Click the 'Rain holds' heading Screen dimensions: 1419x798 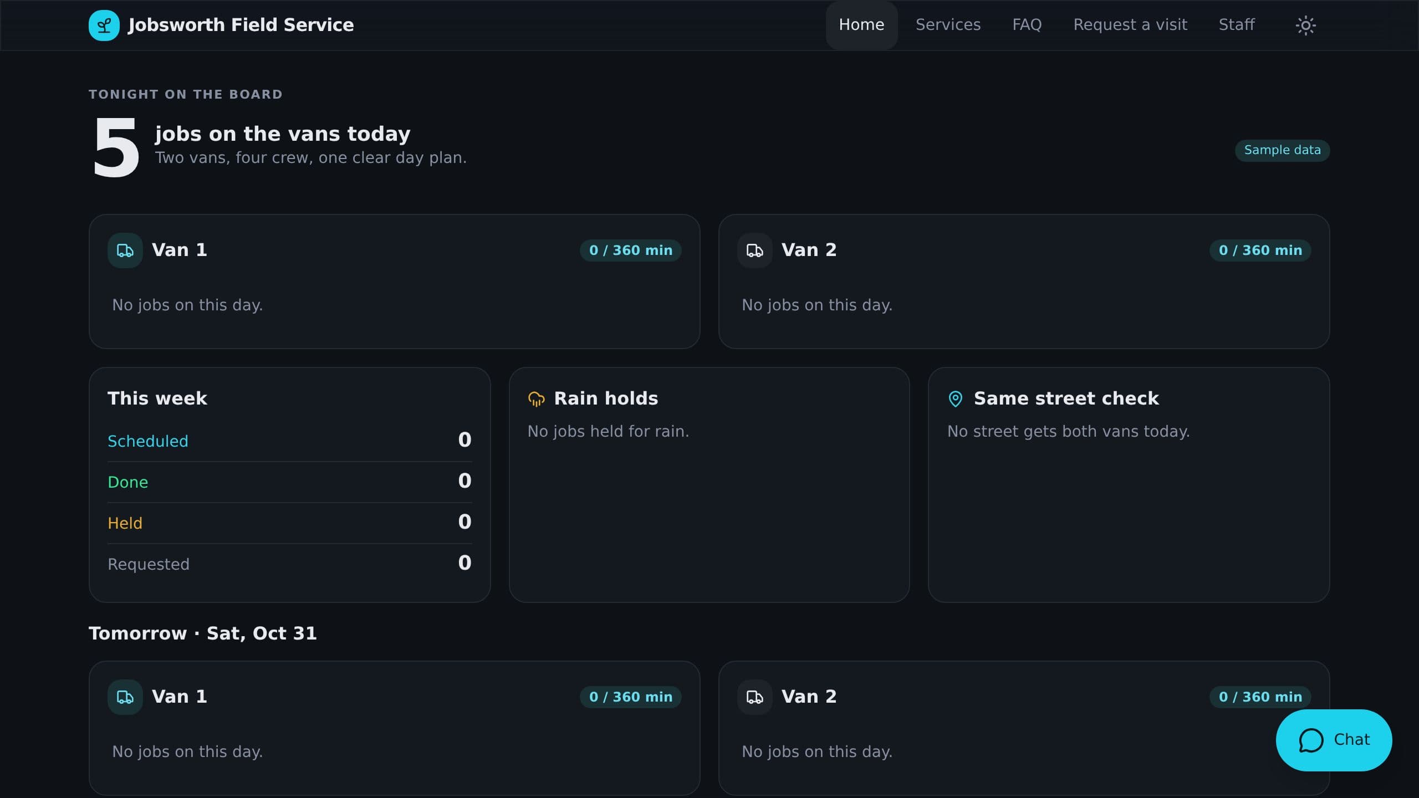click(606, 398)
